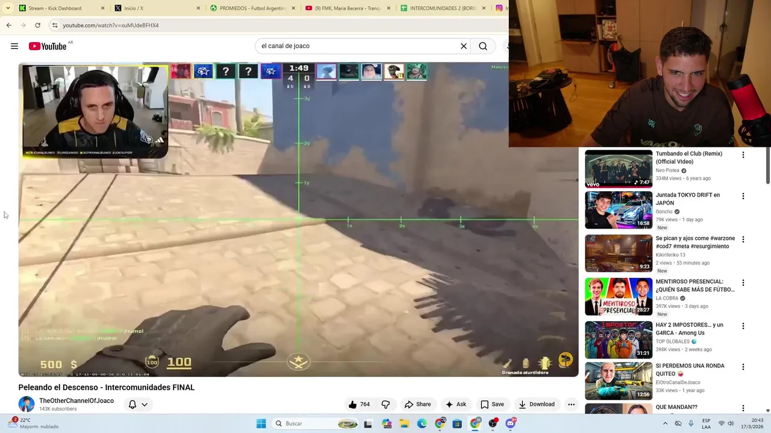Close the PROMIEDOS tab
The width and height of the screenshot is (771, 433).
(293, 8)
